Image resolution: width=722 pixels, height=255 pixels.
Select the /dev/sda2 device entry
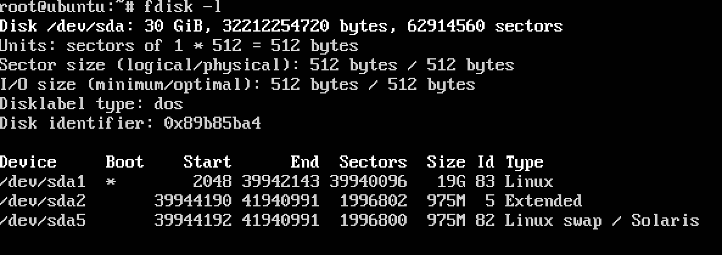(43, 201)
